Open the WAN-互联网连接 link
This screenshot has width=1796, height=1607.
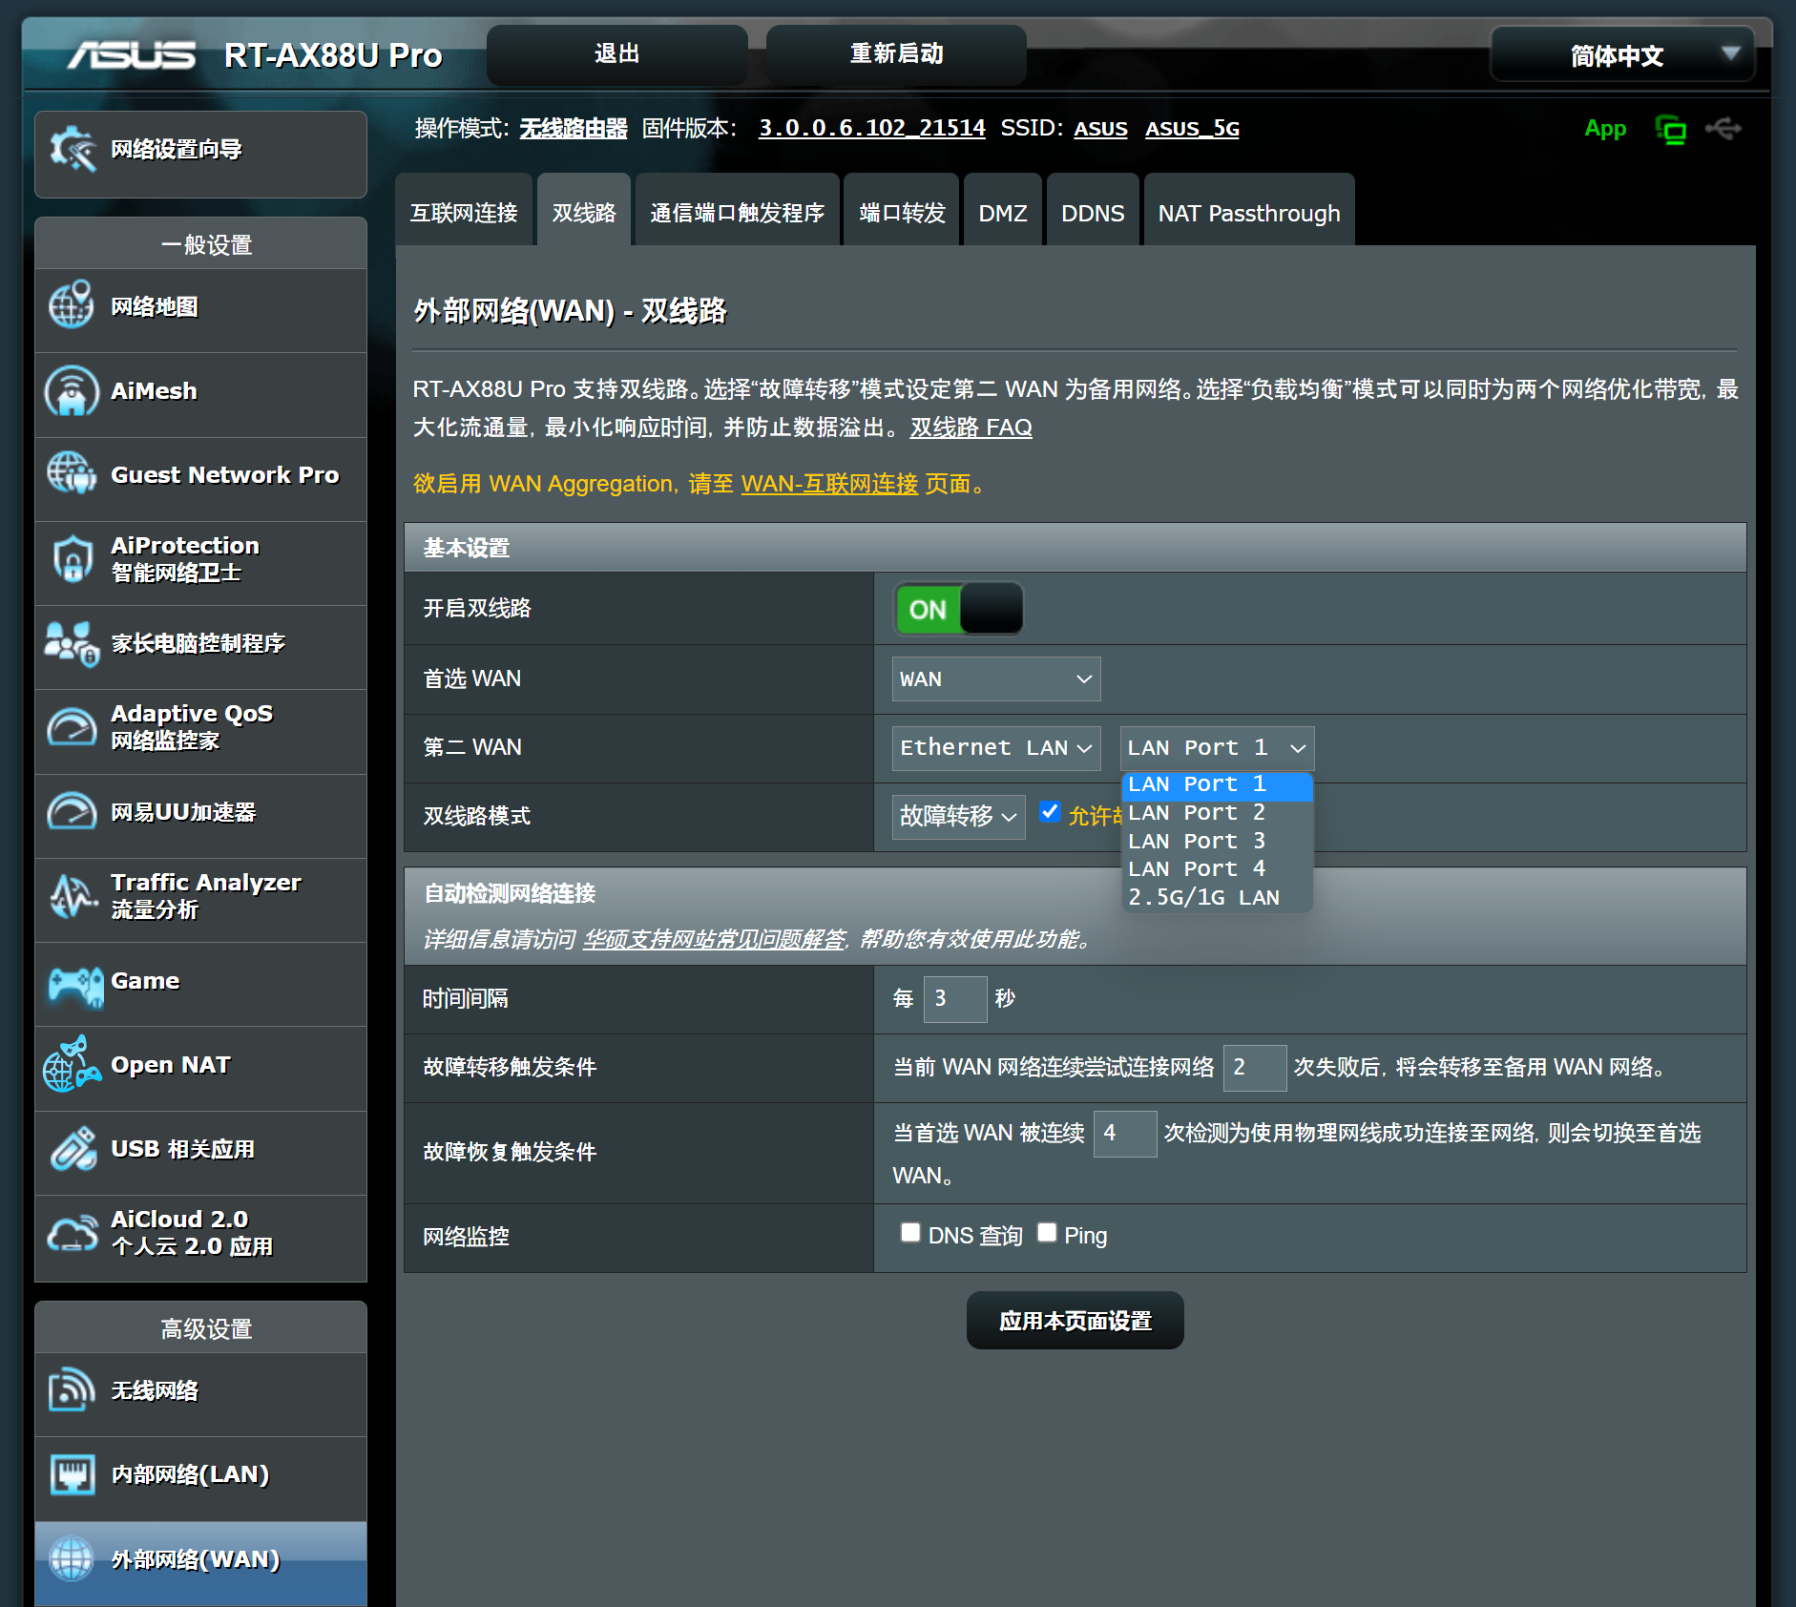pos(829,484)
